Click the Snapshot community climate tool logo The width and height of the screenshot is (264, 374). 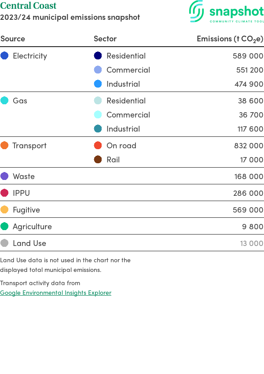[x=226, y=12]
